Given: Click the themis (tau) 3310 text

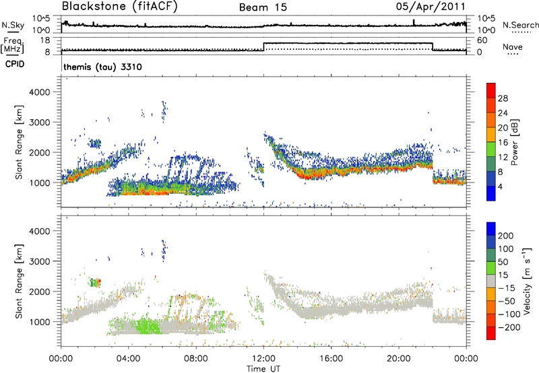Looking at the screenshot, I should [x=102, y=67].
